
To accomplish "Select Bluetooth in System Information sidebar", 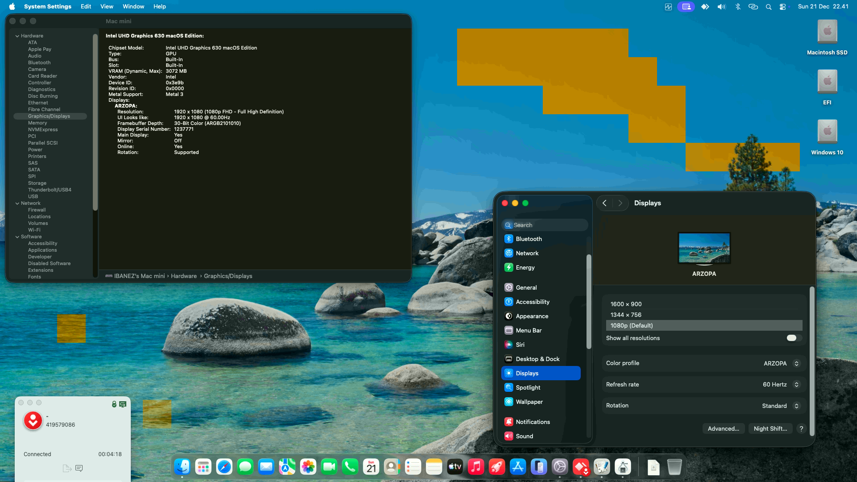I will pos(39,62).
